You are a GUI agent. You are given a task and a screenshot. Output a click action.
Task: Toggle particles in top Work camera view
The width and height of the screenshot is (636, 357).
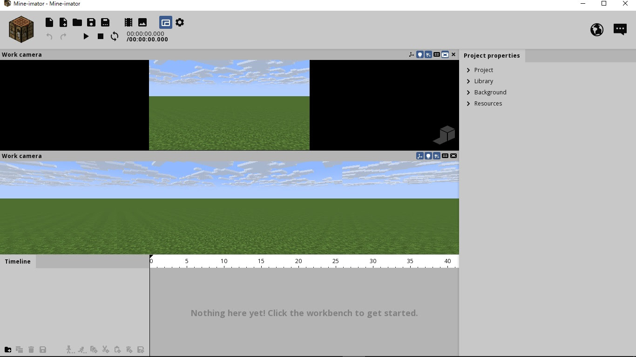[428, 54]
